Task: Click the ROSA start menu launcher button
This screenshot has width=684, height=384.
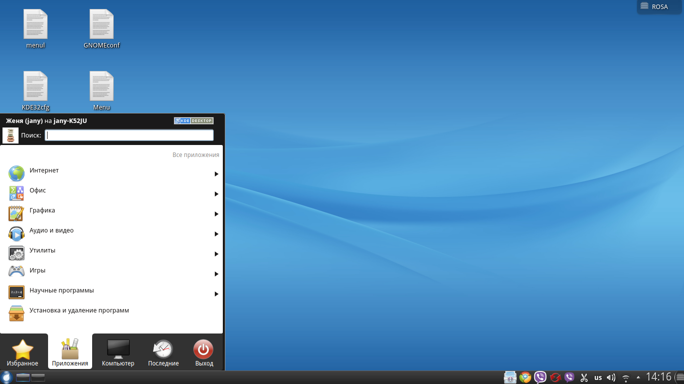Action: pos(7,377)
